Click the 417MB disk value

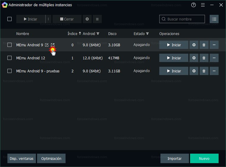click(114, 58)
